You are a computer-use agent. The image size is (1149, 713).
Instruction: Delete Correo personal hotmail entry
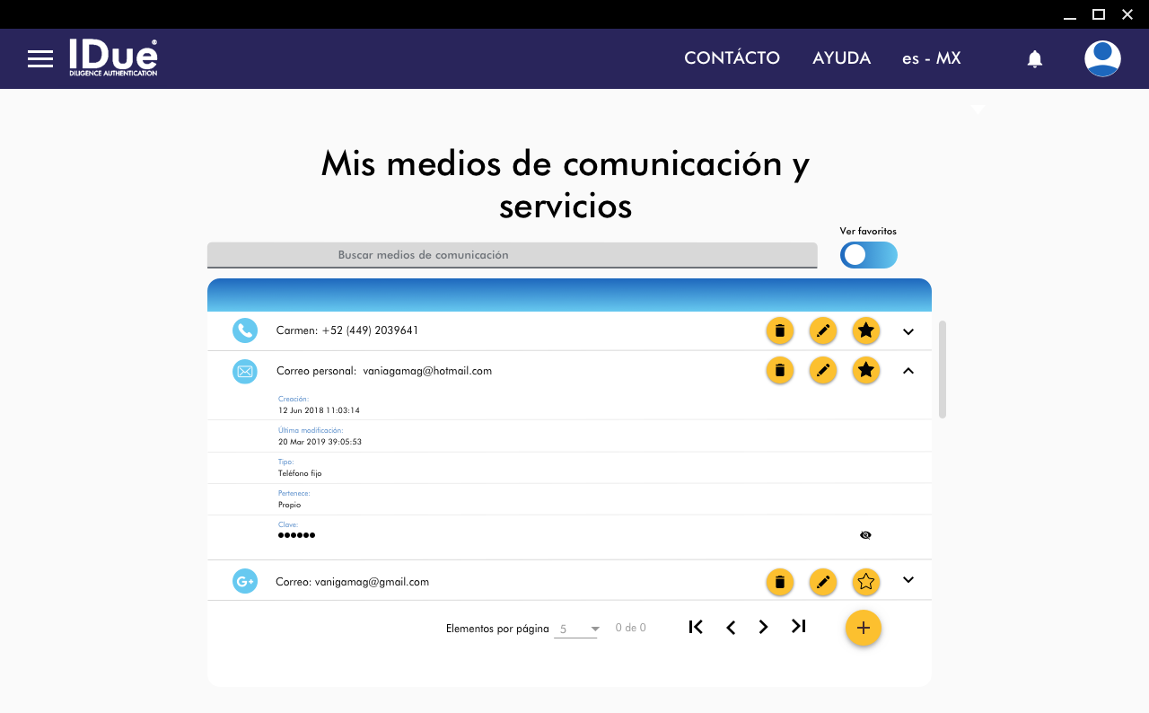coord(779,370)
